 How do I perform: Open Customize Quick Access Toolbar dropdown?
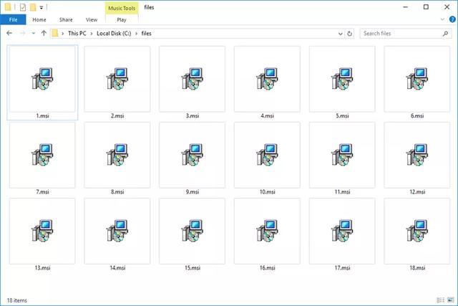42,7
